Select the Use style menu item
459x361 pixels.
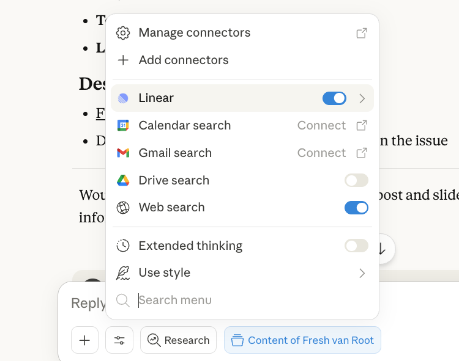tap(165, 273)
